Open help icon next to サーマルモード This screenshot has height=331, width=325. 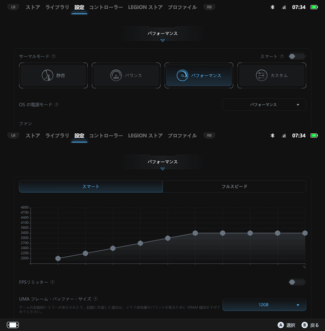[x=54, y=56]
